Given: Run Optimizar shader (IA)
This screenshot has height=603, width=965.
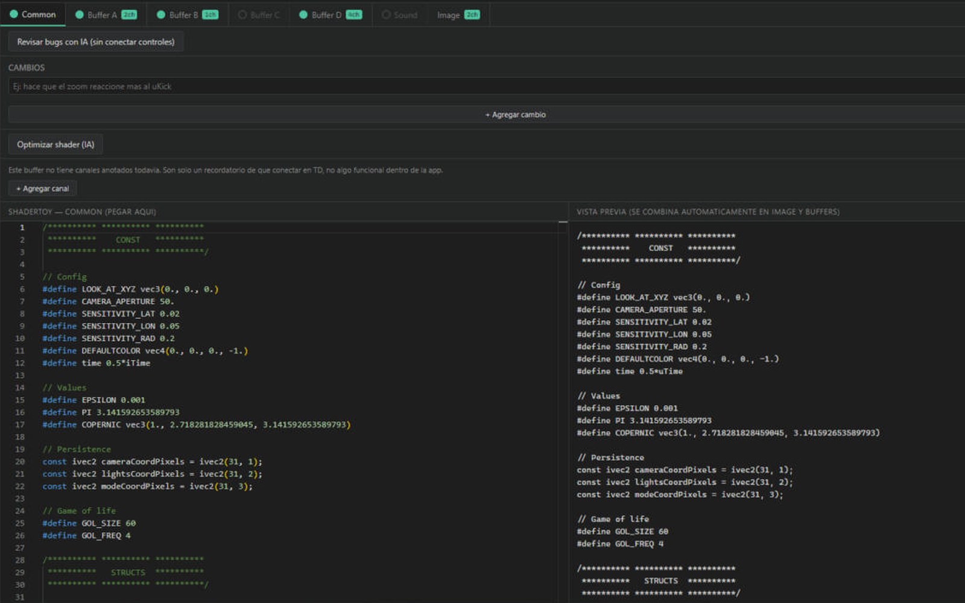Looking at the screenshot, I should 55,145.
